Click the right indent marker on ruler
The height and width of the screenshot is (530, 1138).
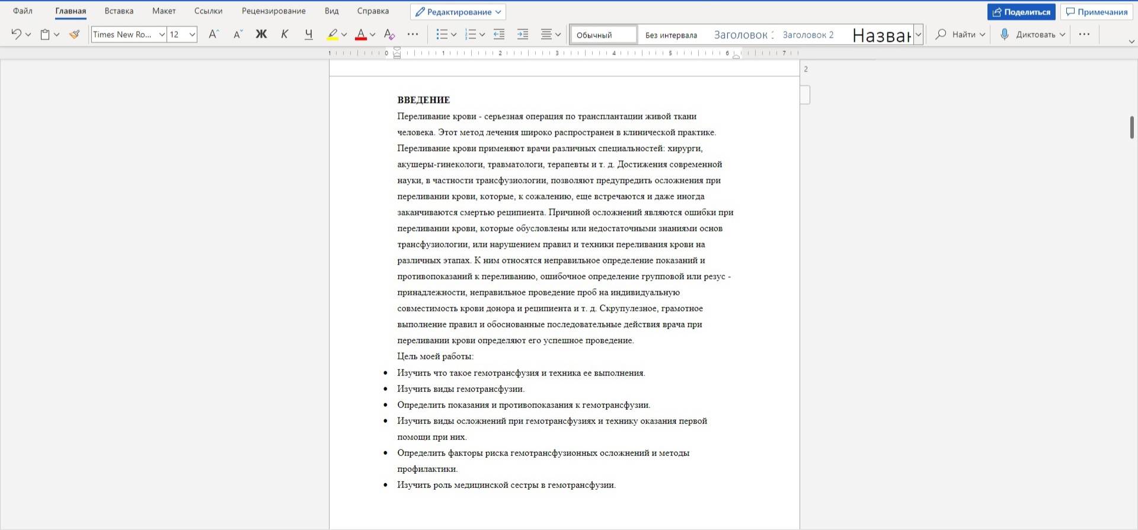(x=736, y=56)
